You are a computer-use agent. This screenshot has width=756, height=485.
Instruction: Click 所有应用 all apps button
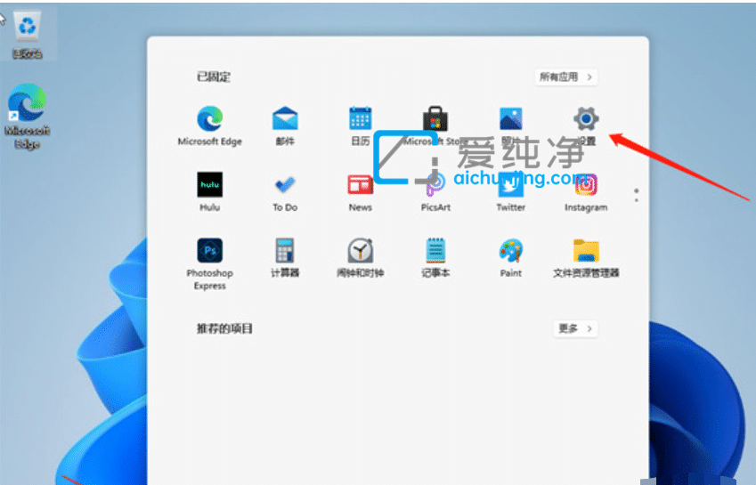click(566, 77)
